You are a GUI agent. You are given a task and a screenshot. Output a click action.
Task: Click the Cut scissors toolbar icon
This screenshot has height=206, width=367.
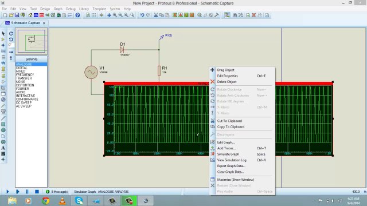(155, 15)
